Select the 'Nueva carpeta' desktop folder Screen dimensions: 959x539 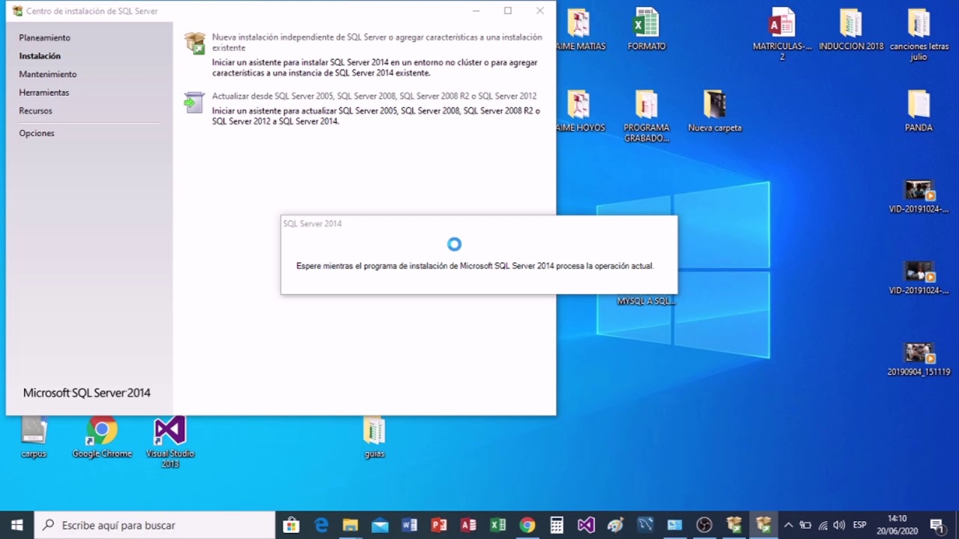(715, 111)
